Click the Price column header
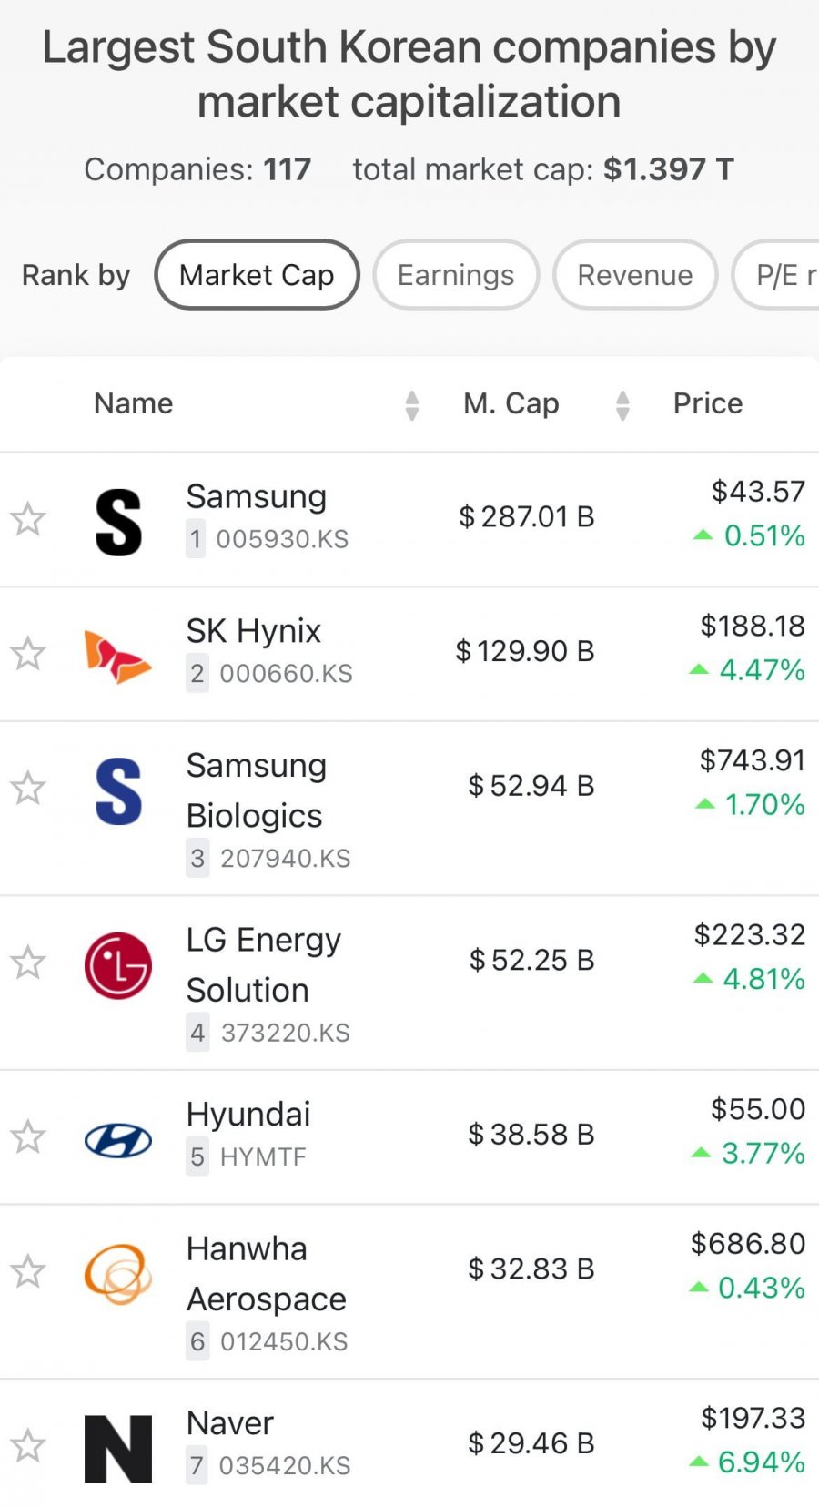This screenshot has height=1508, width=819. coord(708,403)
